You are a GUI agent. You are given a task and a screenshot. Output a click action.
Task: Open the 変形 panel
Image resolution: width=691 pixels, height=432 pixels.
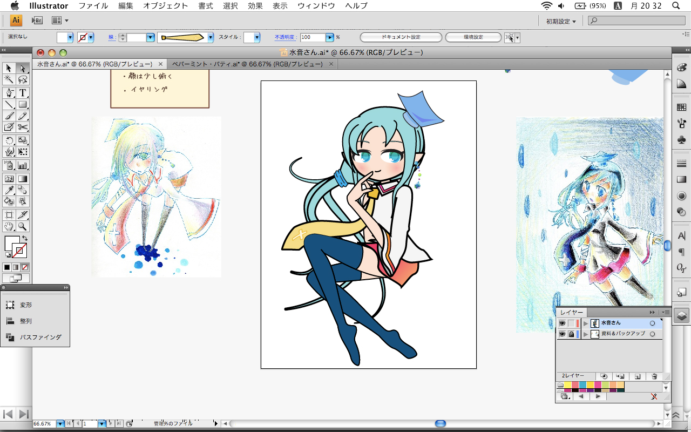pyautogui.click(x=26, y=305)
